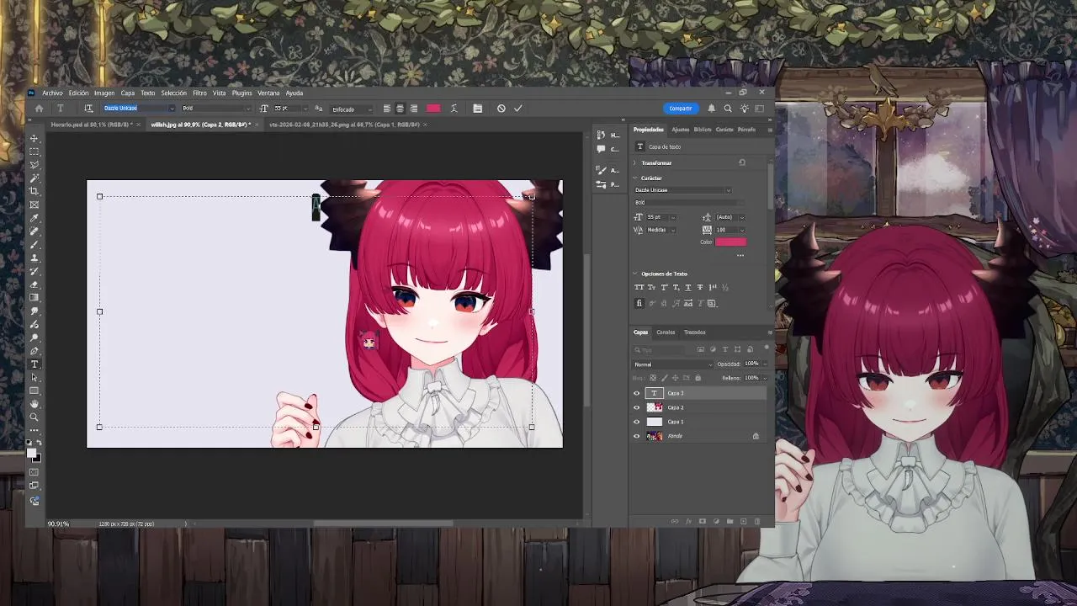1077x606 pixels.
Task: Click the Relleno value field
Action: (x=751, y=378)
